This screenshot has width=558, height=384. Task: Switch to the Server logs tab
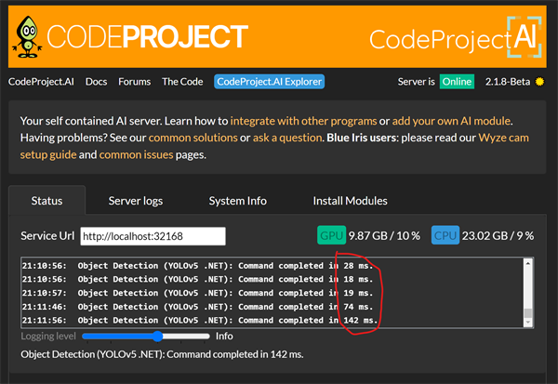coord(136,201)
